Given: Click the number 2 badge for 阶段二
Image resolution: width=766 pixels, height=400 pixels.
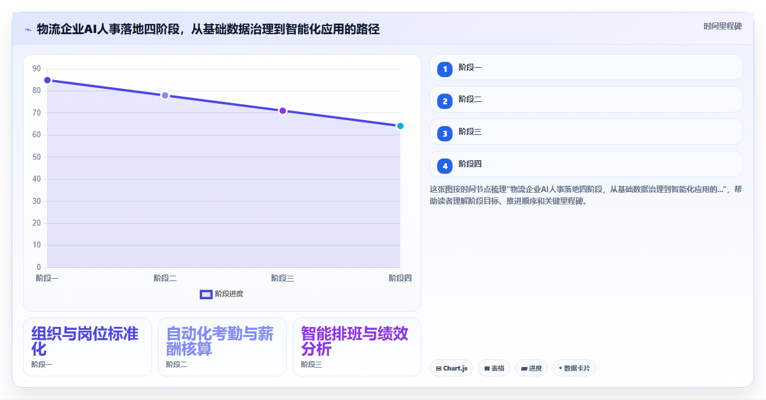Looking at the screenshot, I should tap(445, 101).
